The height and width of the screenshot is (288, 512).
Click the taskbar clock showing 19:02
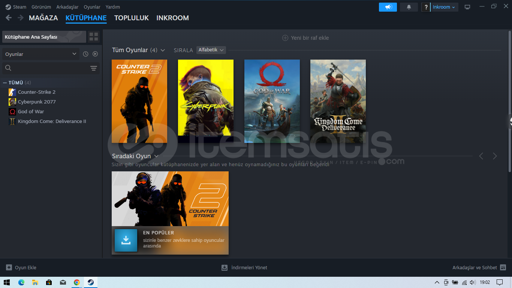pyautogui.click(x=485, y=282)
